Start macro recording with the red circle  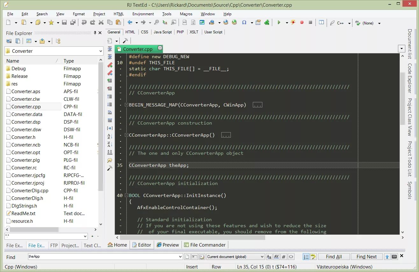[302, 23]
